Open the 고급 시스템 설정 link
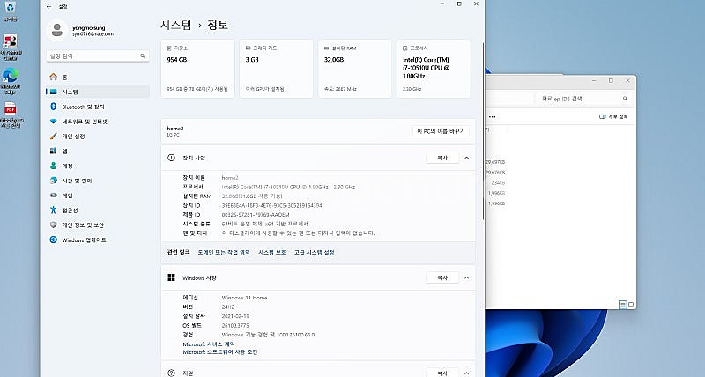 pos(315,253)
